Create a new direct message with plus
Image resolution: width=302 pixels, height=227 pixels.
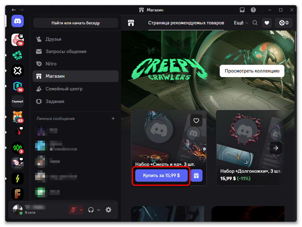(113, 118)
